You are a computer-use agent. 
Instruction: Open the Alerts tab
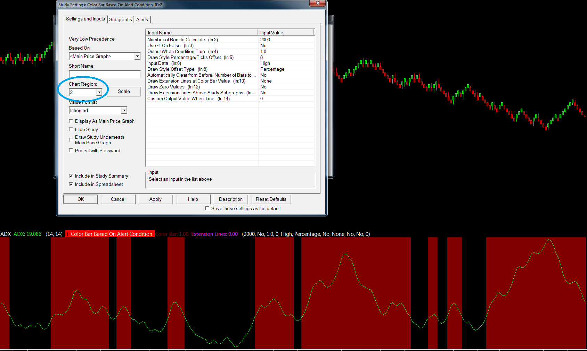coord(142,20)
